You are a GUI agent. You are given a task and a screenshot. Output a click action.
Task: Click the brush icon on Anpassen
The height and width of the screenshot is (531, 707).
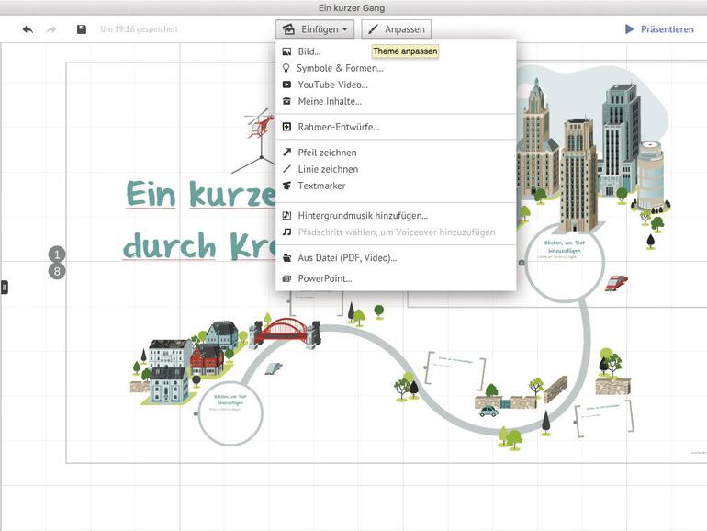(x=373, y=29)
